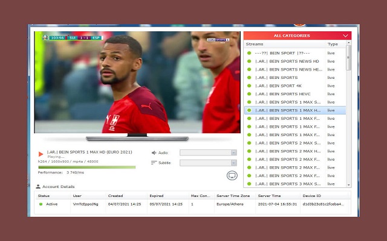Image resolution: width=387 pixels, height=241 pixels.
Task: Click the round cast-to-screen icon
Action: [232, 175]
